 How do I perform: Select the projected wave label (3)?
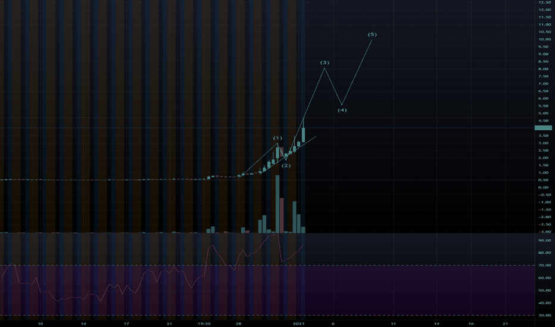tap(325, 62)
